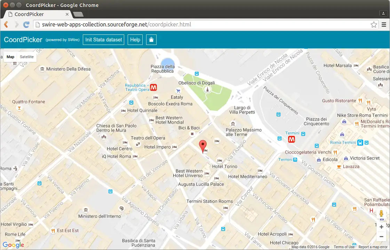Click the home icon button in header

(151, 40)
